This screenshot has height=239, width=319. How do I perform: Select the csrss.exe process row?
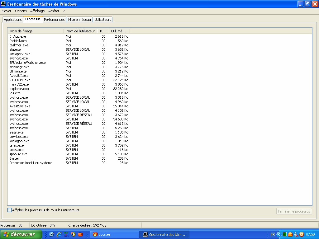coord(69,145)
